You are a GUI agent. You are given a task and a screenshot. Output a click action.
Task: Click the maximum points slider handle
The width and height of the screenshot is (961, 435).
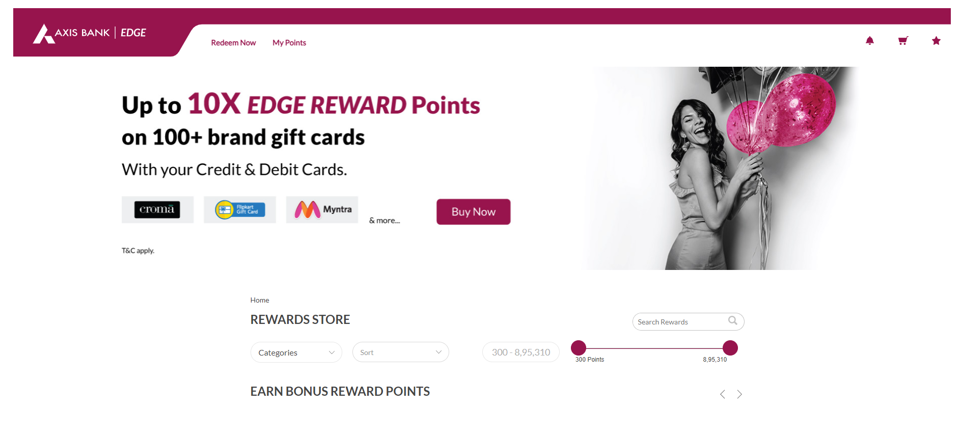click(x=730, y=348)
